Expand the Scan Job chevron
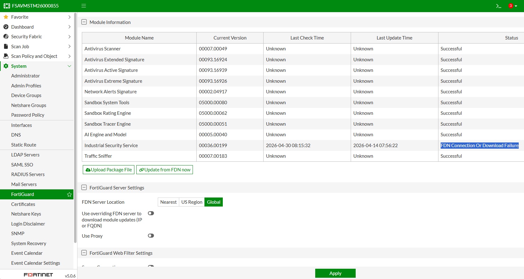 (x=69, y=47)
